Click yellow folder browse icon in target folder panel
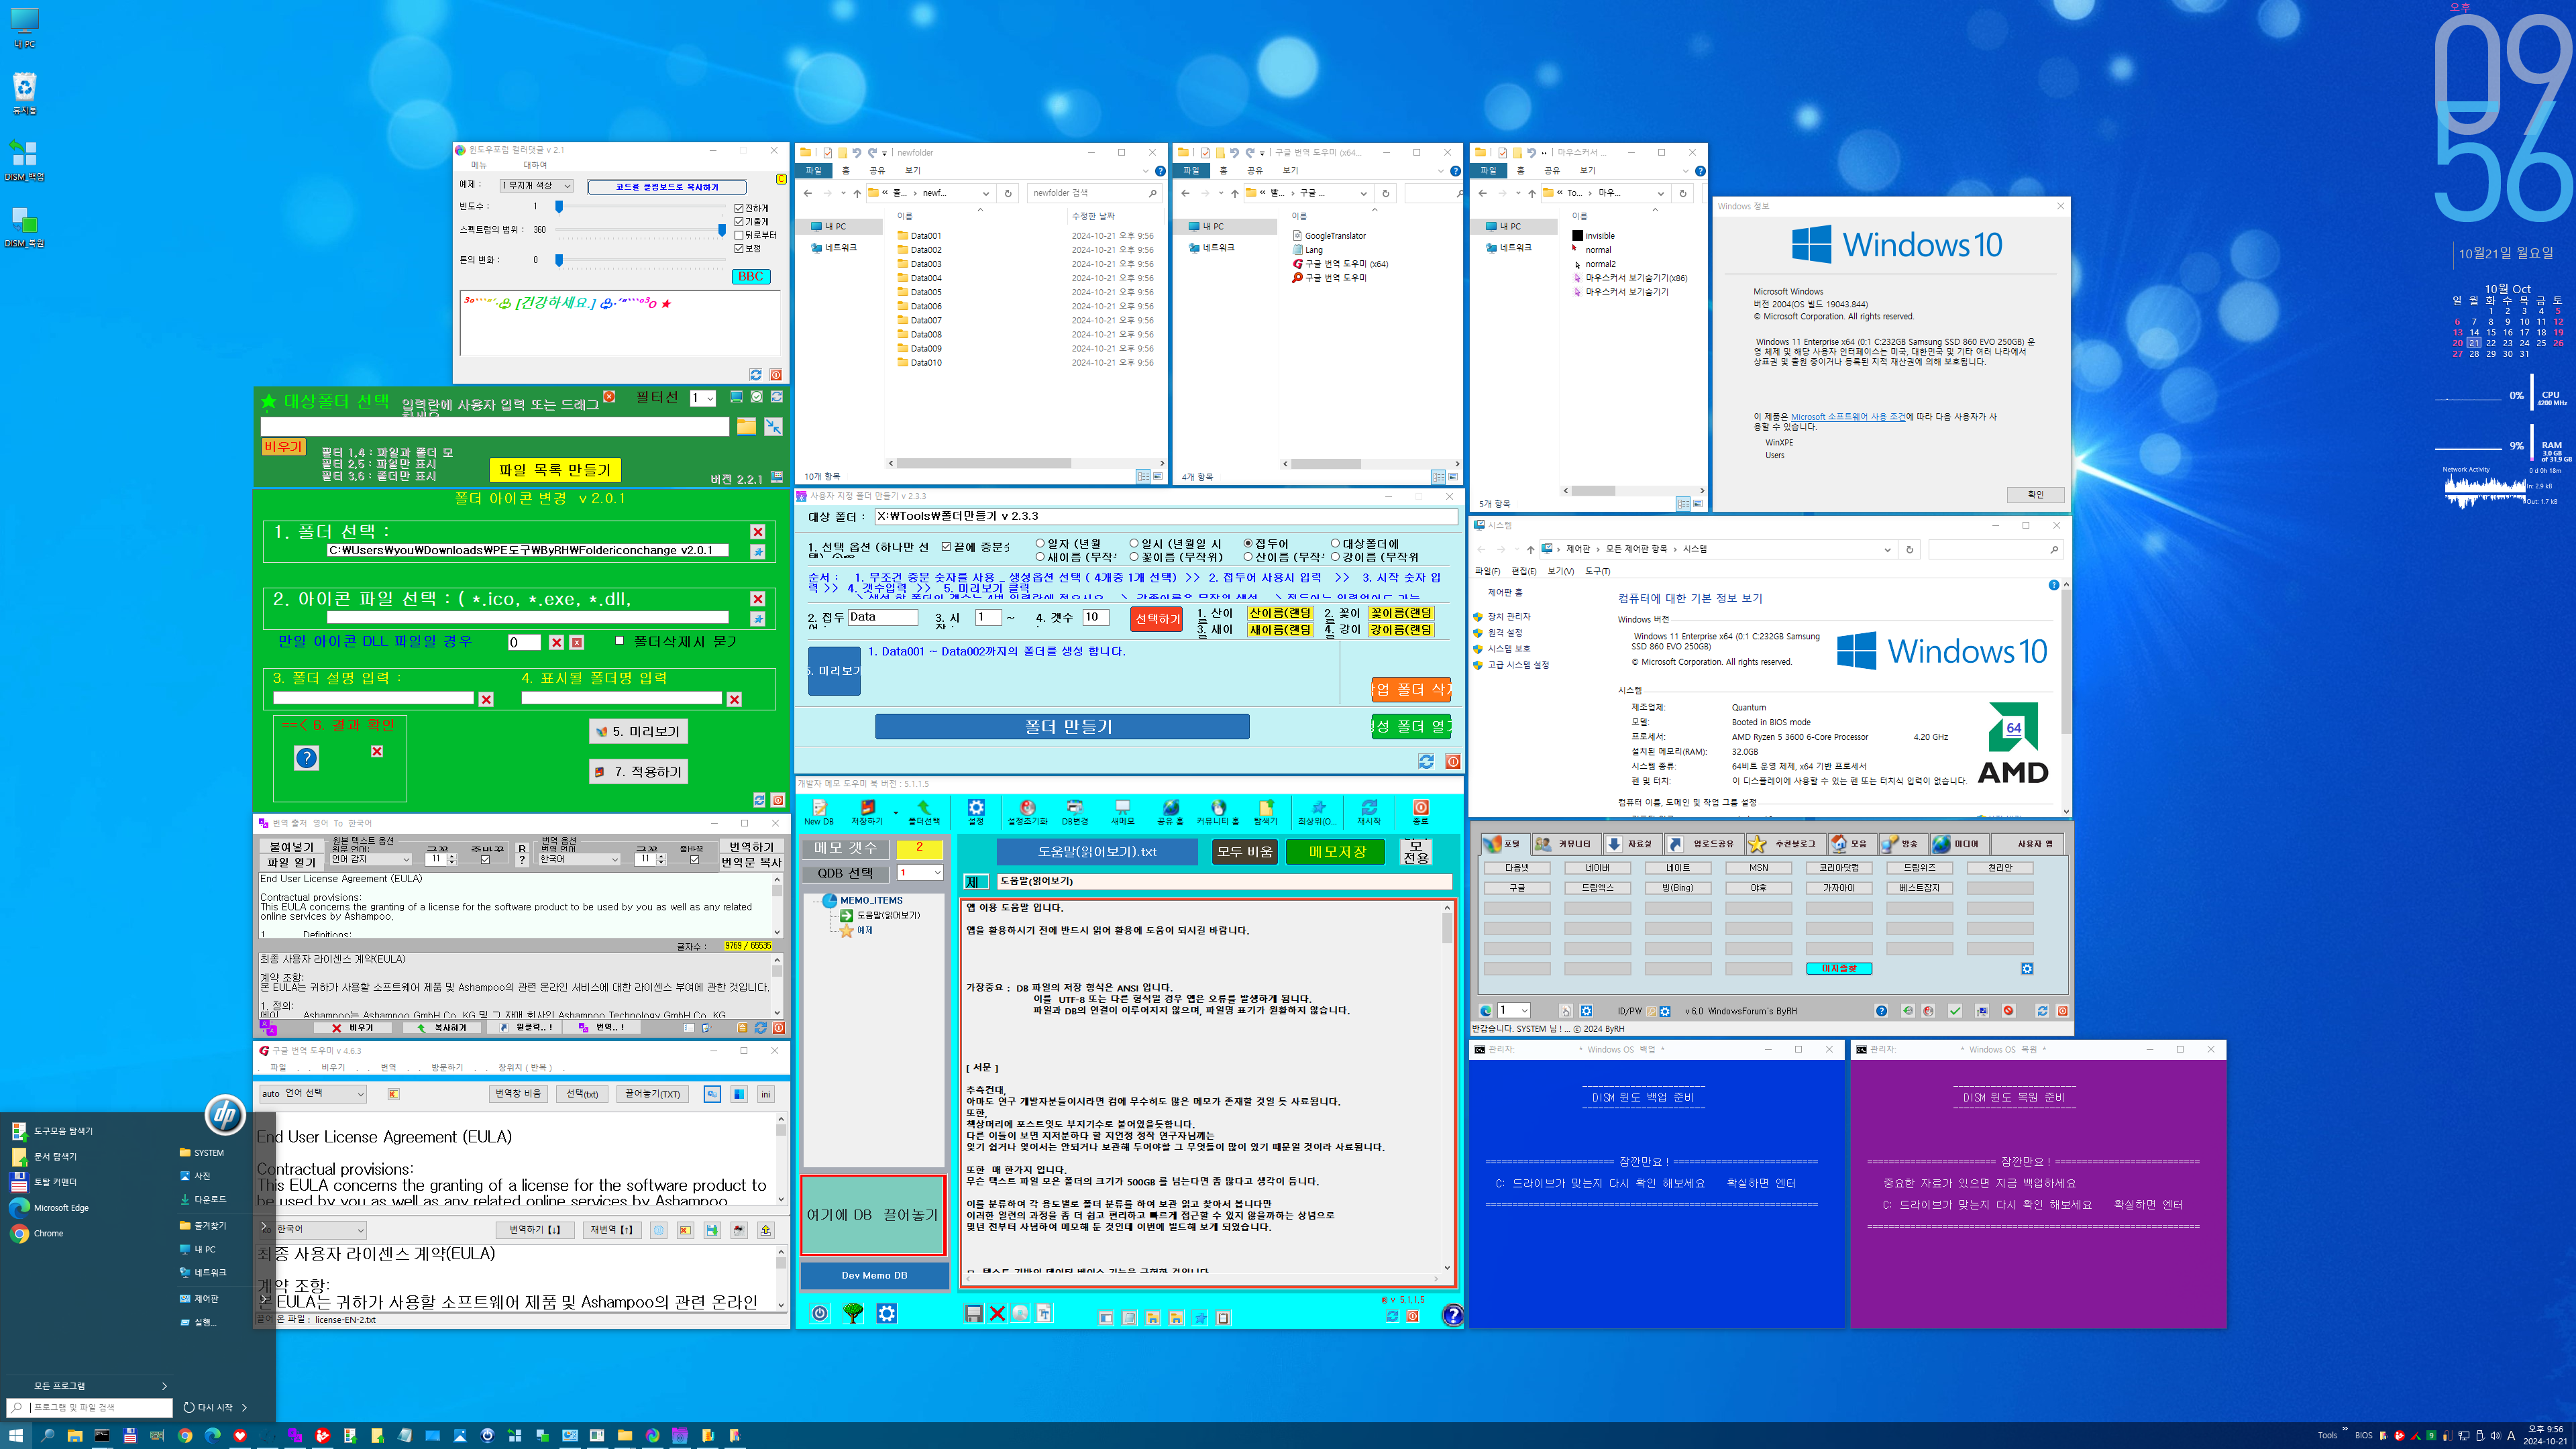The image size is (2576, 1449). point(746,427)
